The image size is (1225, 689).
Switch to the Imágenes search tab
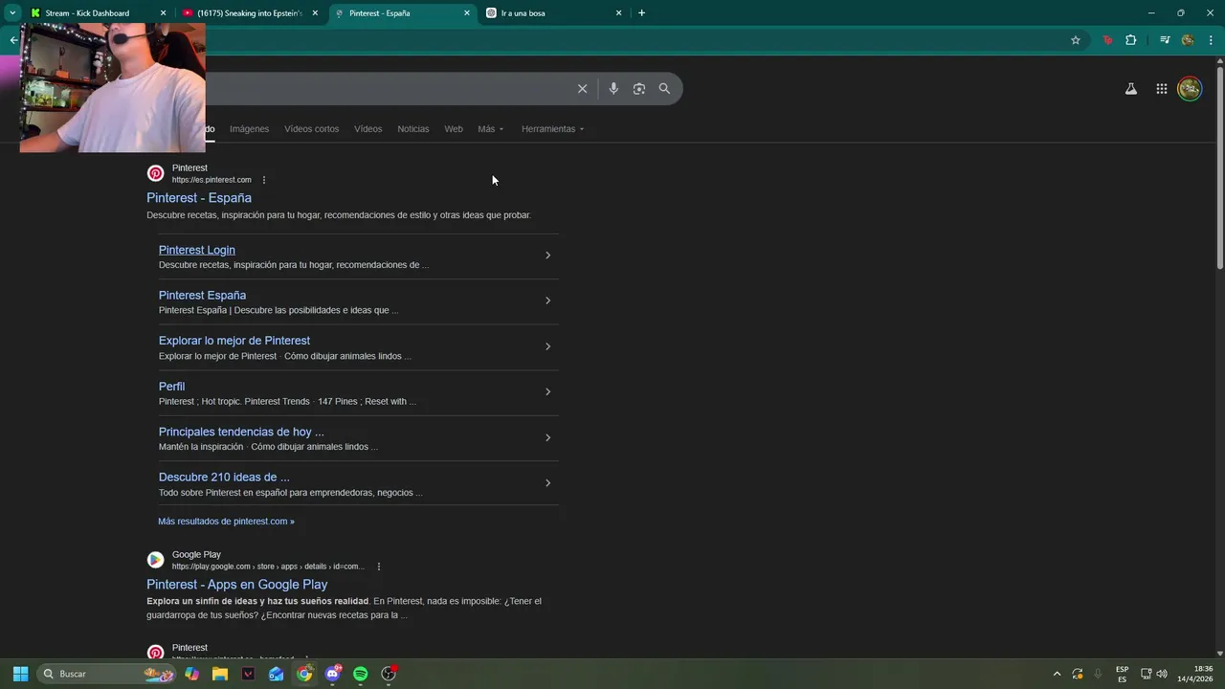[249, 129]
